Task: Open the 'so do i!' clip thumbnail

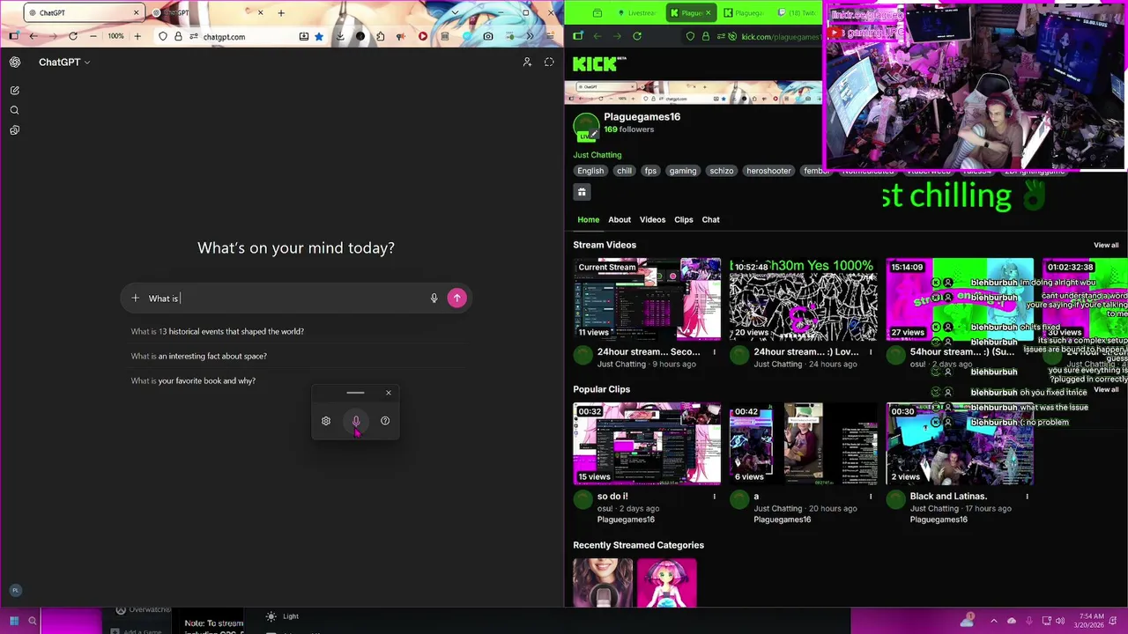Action: point(647,444)
